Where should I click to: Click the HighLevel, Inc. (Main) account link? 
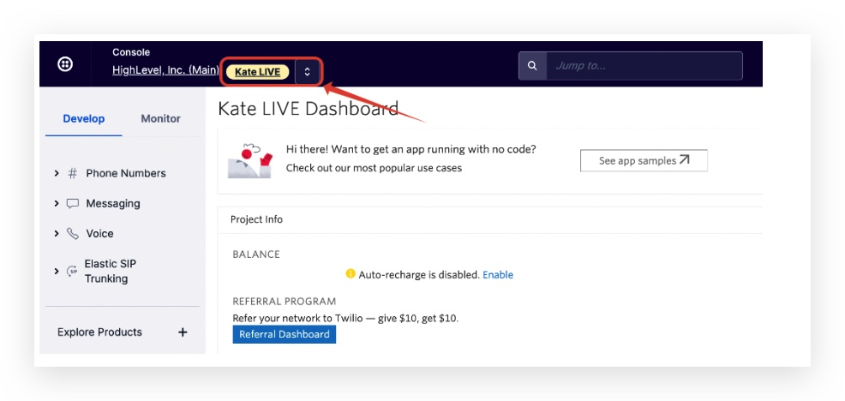coord(165,71)
